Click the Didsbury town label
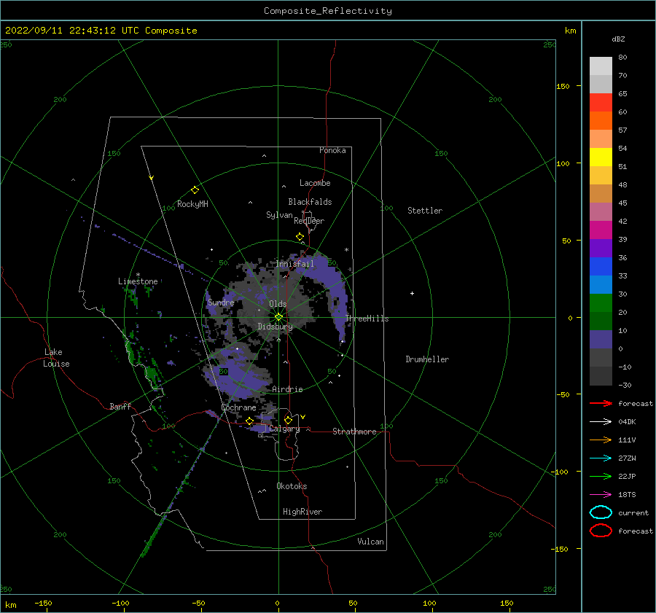Image resolution: width=656 pixels, height=613 pixels. point(275,327)
